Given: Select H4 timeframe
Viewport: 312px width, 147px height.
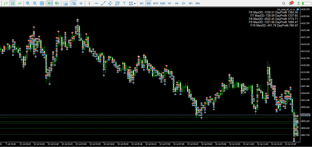Looking at the screenshot, I should [177, 3].
